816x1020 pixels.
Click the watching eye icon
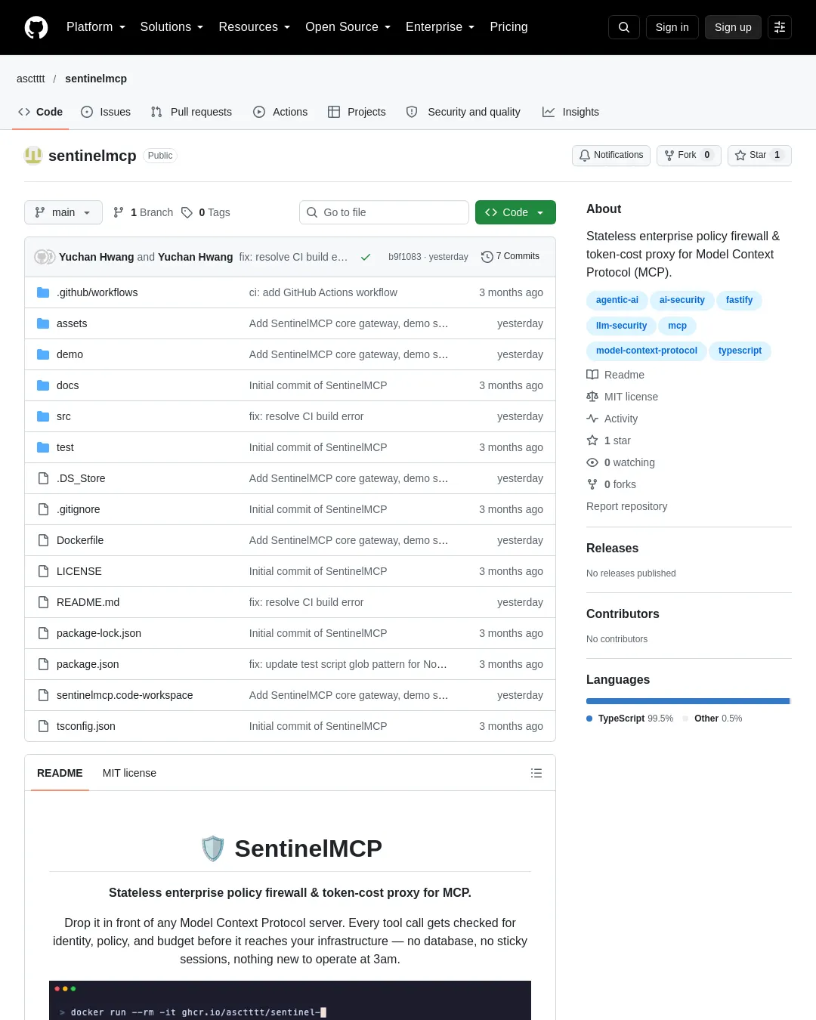click(592, 462)
